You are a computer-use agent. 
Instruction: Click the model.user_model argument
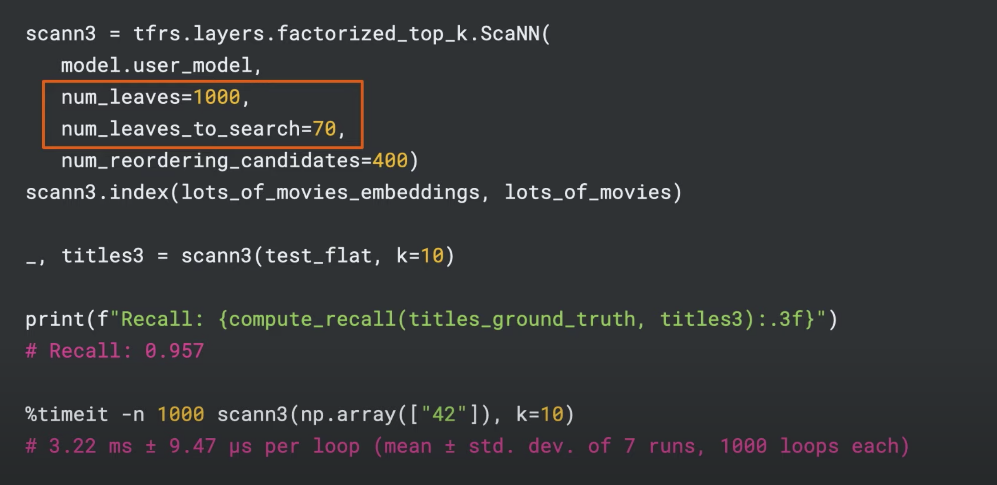(x=160, y=65)
